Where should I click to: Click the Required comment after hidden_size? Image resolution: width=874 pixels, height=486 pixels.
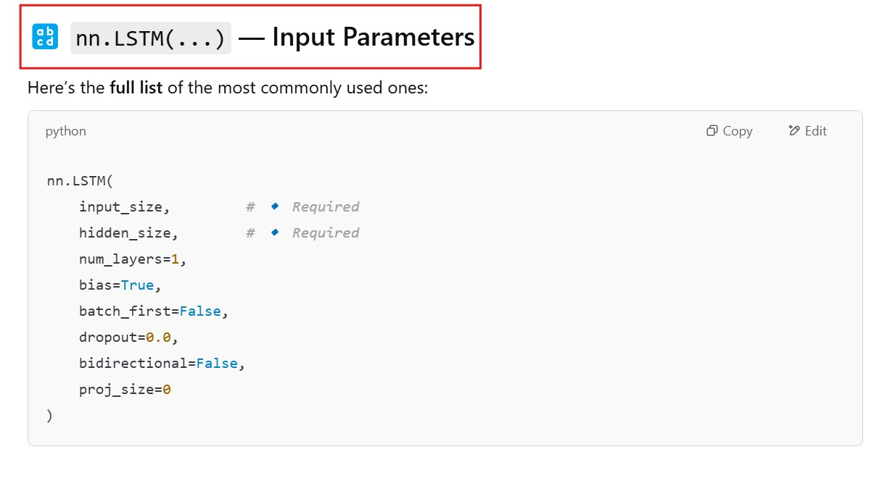tap(326, 233)
